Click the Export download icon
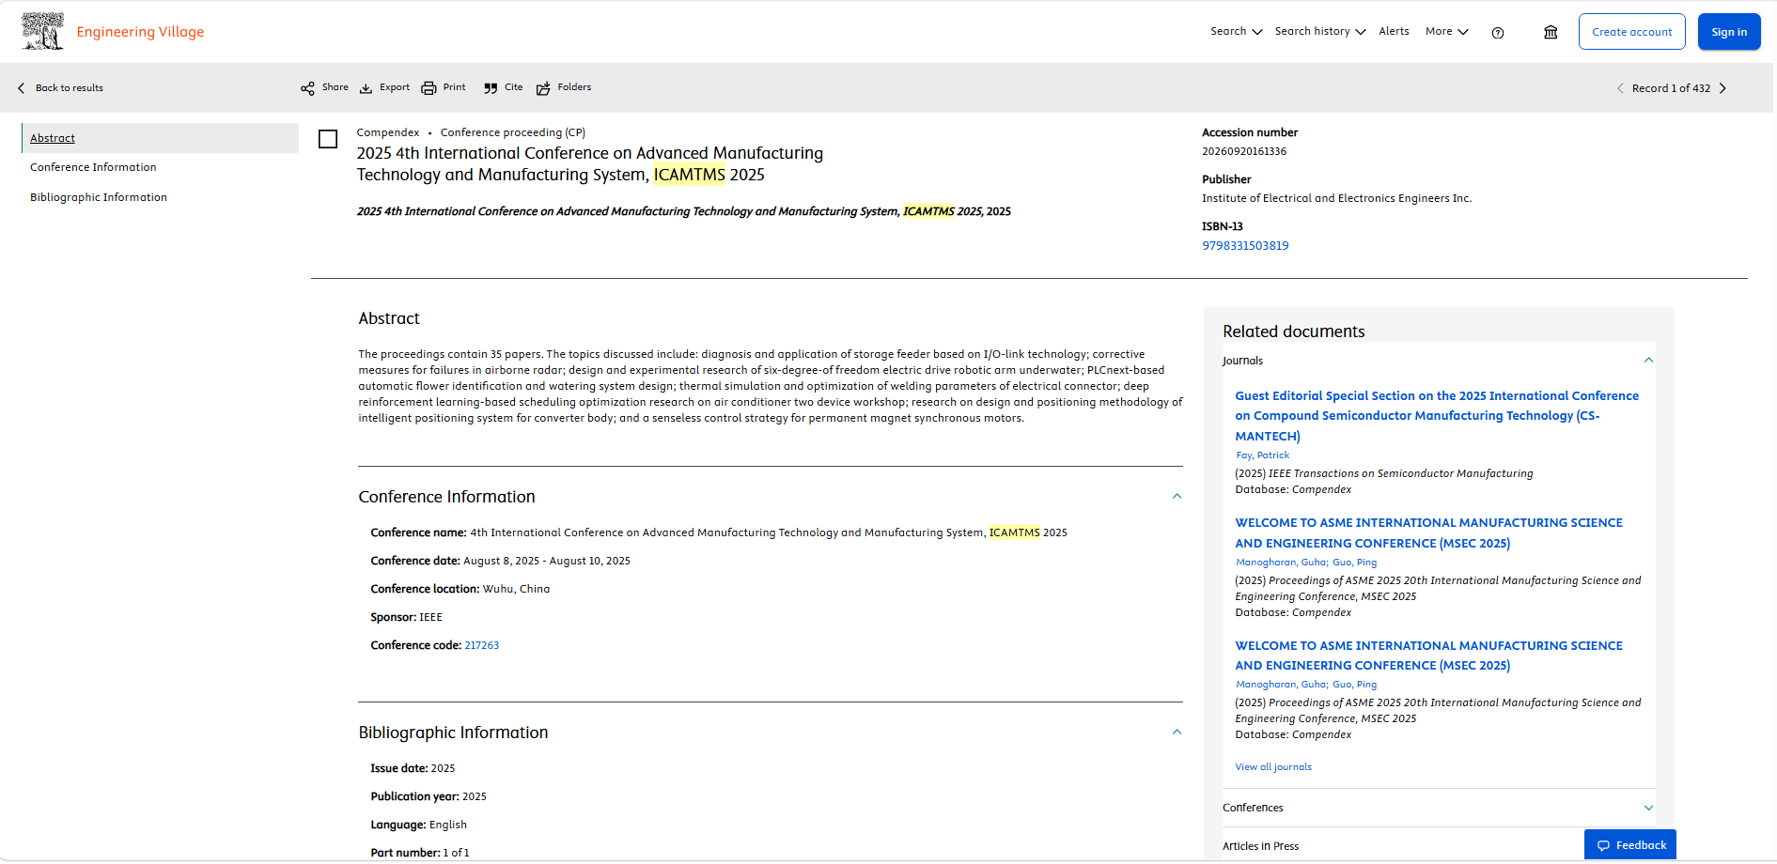Screen dimensions: 1777x864 pos(366,88)
